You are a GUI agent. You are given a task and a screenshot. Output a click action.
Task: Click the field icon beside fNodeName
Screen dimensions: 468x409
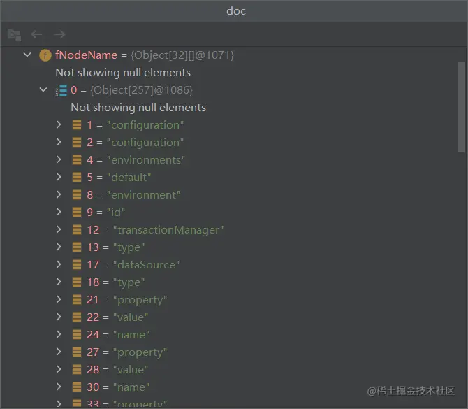point(45,55)
